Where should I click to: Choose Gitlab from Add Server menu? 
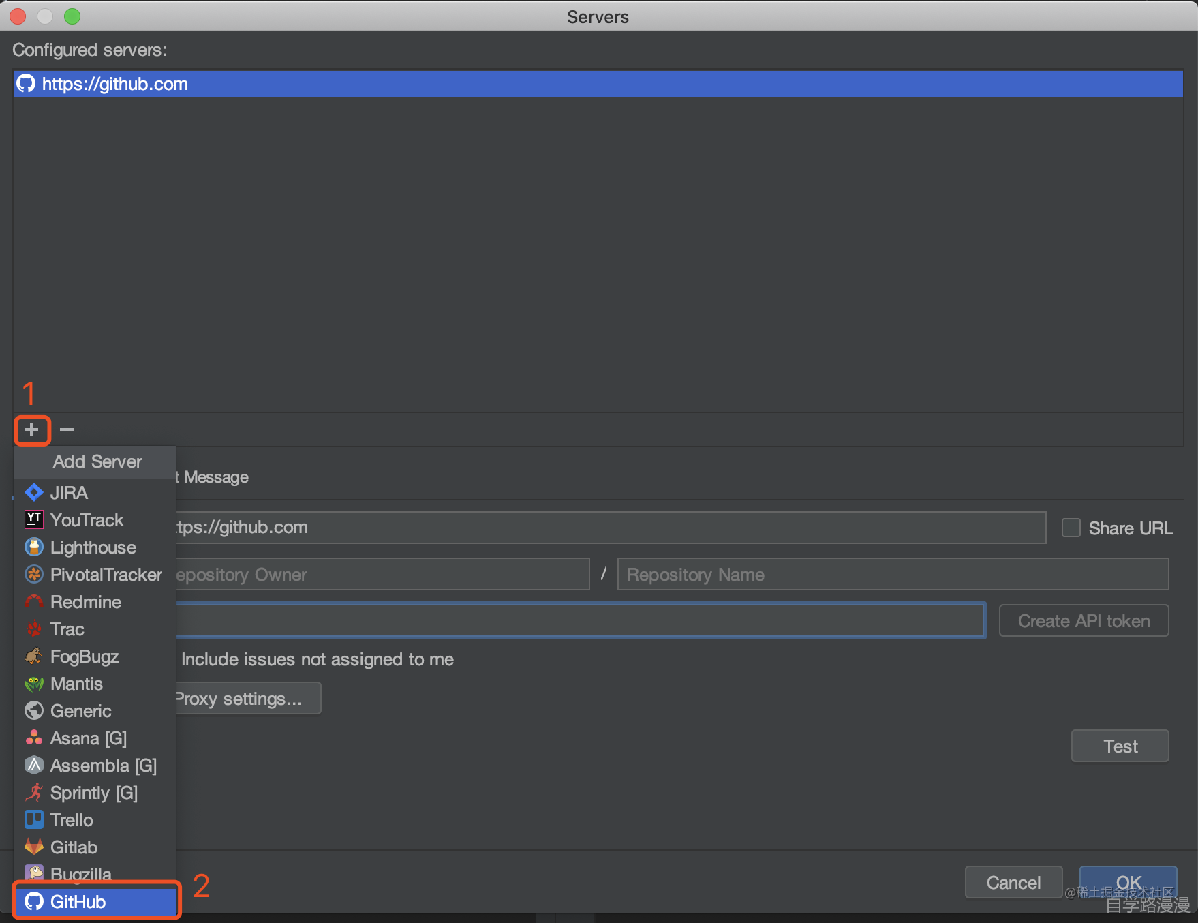(95, 847)
